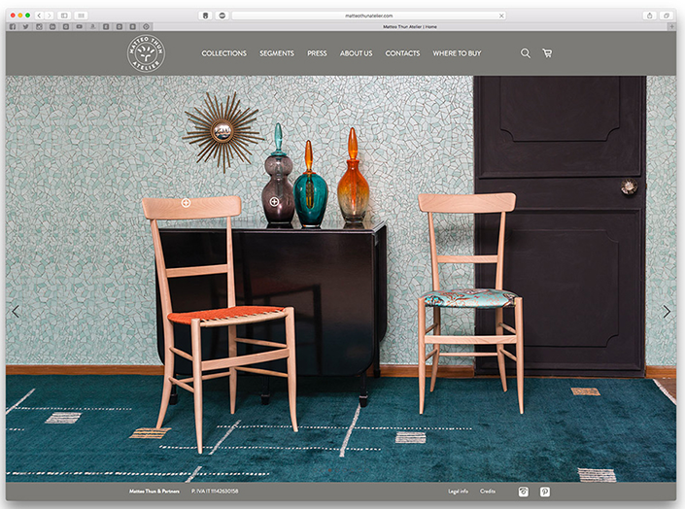Open the Collections menu
The height and width of the screenshot is (509, 685).
(223, 53)
